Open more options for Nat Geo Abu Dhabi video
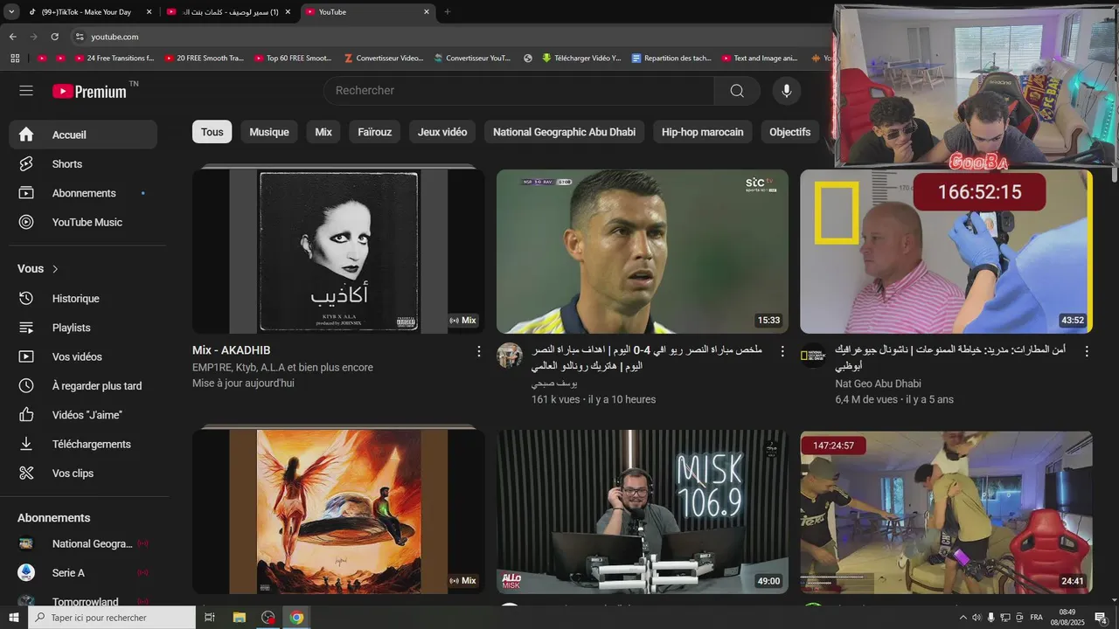This screenshot has width=1119, height=629. click(1087, 351)
